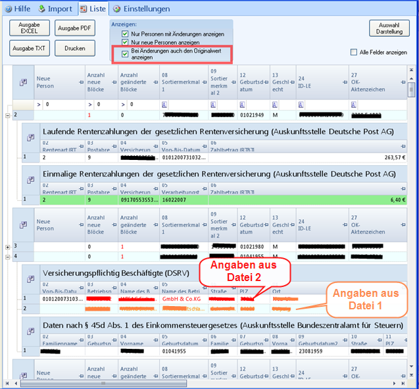Click filter icon under Geburtsdatum column
The width and height of the screenshot is (419, 389).
tap(241, 104)
